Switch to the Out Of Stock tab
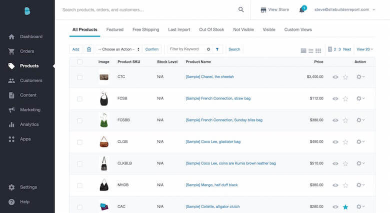Screen dimensions: 390x213 click(x=211, y=29)
